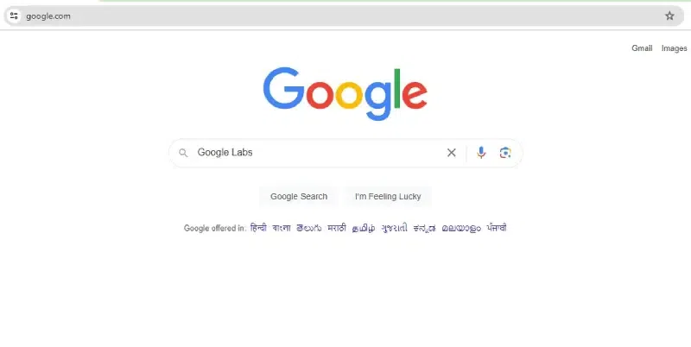Click the magnifier icon in search box

click(x=183, y=153)
